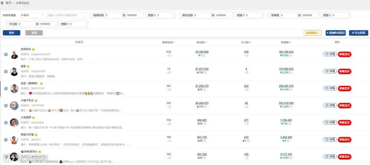Click the gray 重置 button
Viewport: 370px width, 165px height.
pyautogui.click(x=34, y=33)
